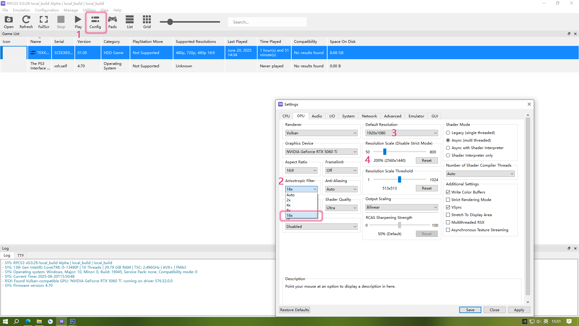Choose 16x in Anisotropic Filter list
The width and height of the screenshot is (579, 326).
tap(301, 216)
